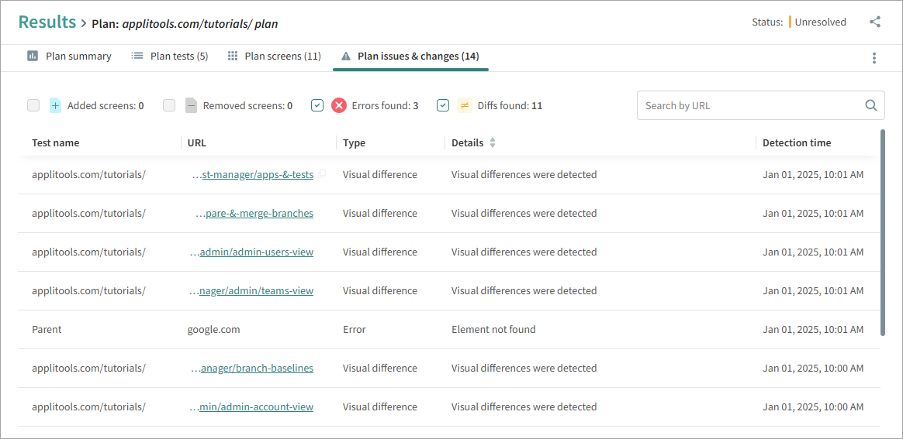Click the gray Removed screens icon
The height and width of the screenshot is (439, 903).
pos(191,106)
